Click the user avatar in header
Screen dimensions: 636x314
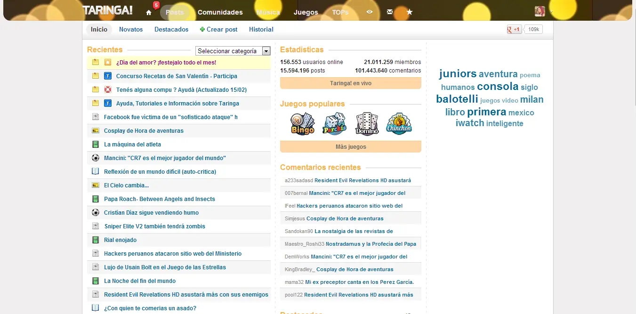(539, 11)
